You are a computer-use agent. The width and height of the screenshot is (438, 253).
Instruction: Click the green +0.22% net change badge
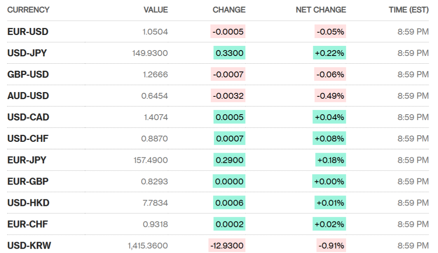[329, 53]
